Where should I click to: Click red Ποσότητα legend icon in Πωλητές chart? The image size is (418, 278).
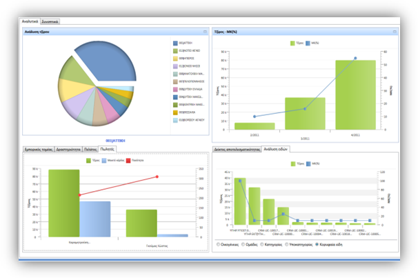pos(128,161)
